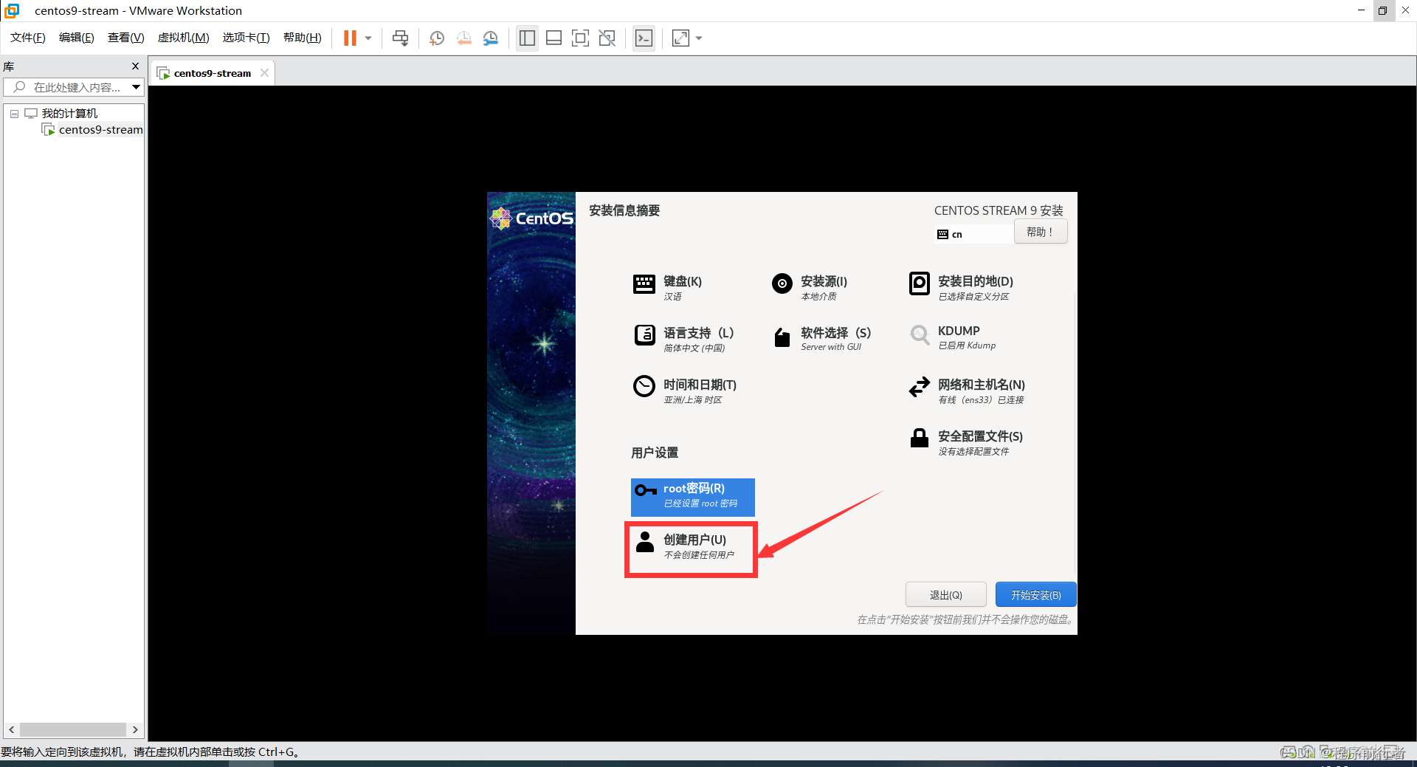Click the cn keyboard layout indicator

tap(973, 234)
